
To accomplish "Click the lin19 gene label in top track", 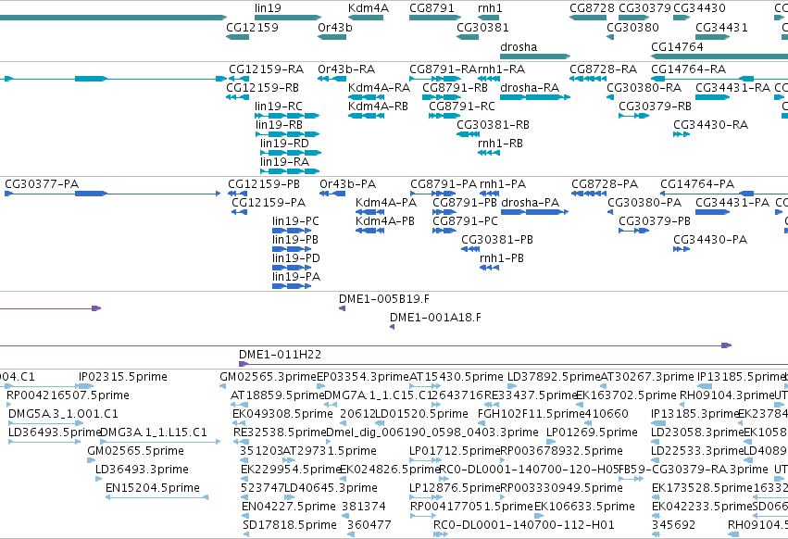I will (x=268, y=8).
